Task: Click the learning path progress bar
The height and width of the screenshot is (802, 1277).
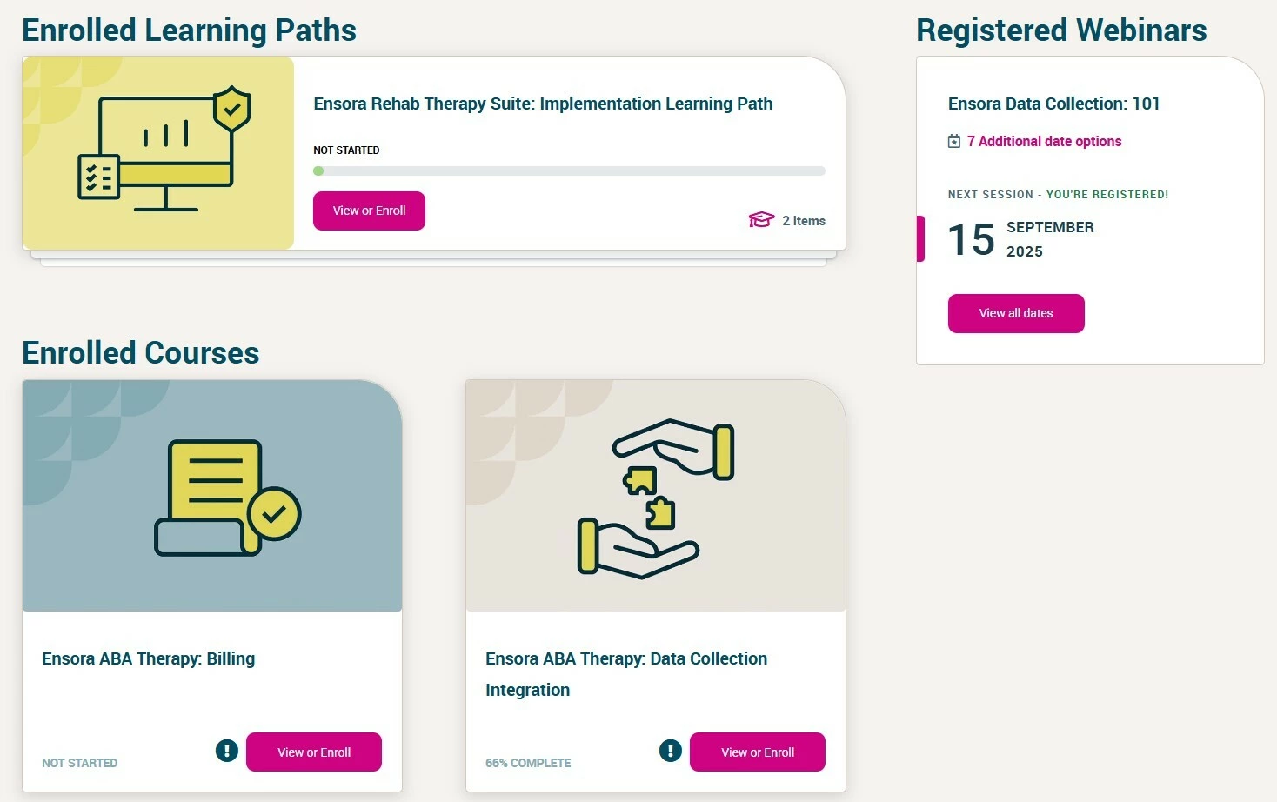Action: [569, 171]
